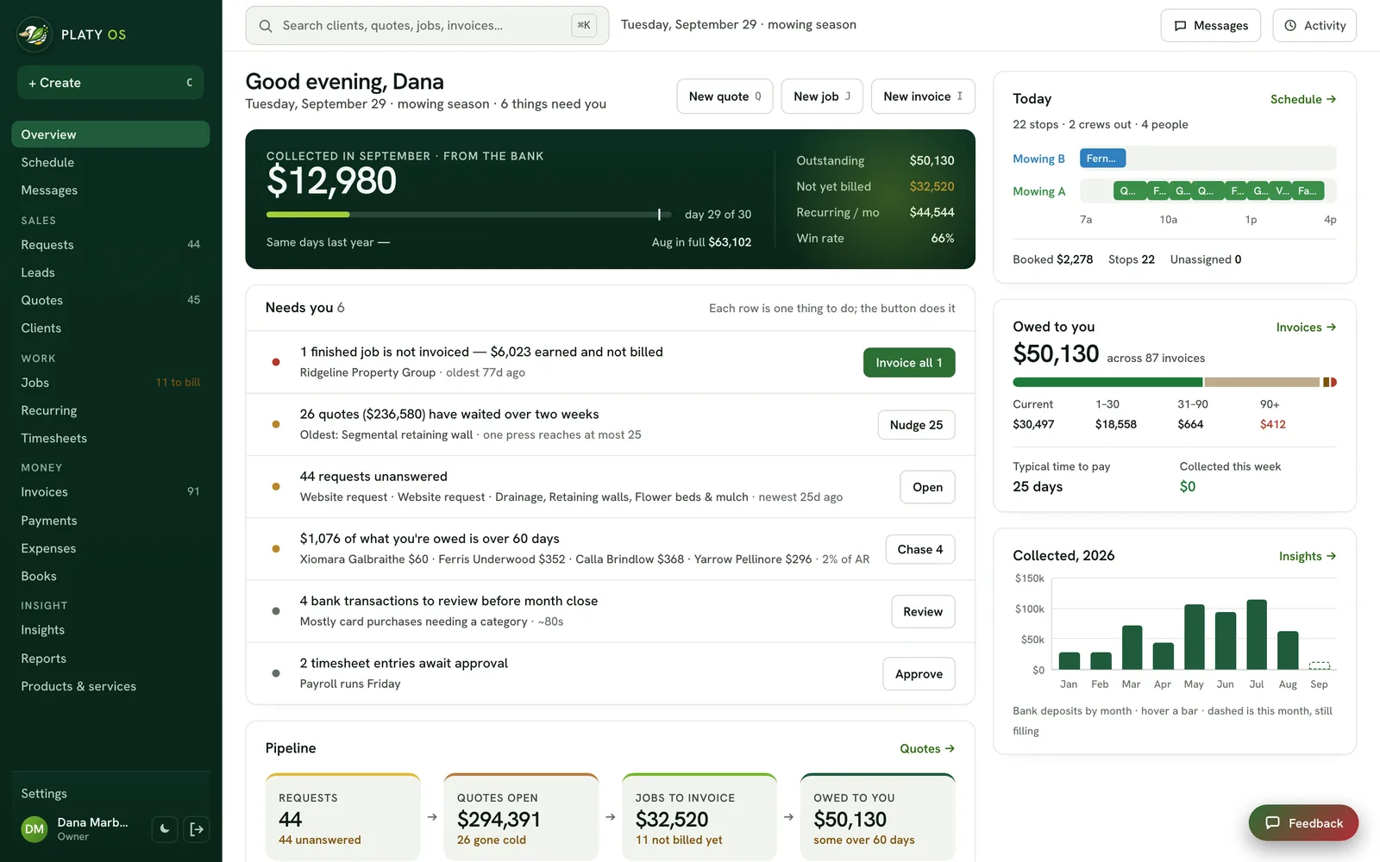Click the Platy OS logo

(34, 34)
